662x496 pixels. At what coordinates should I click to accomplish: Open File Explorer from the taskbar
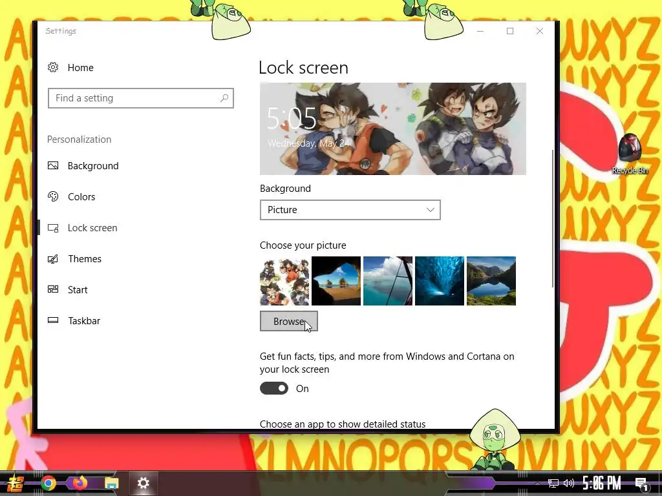[x=111, y=483]
